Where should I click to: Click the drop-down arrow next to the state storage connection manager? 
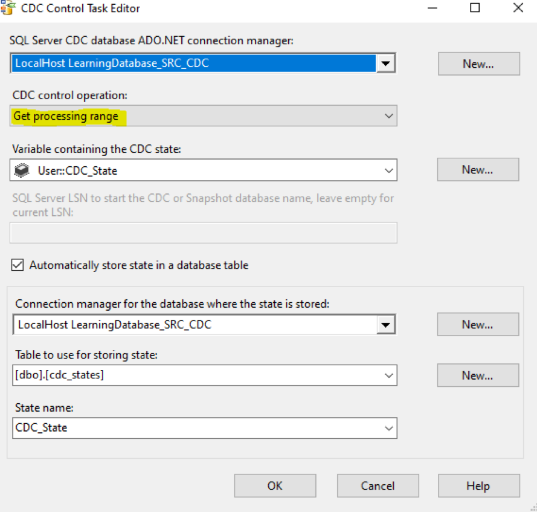(x=386, y=324)
